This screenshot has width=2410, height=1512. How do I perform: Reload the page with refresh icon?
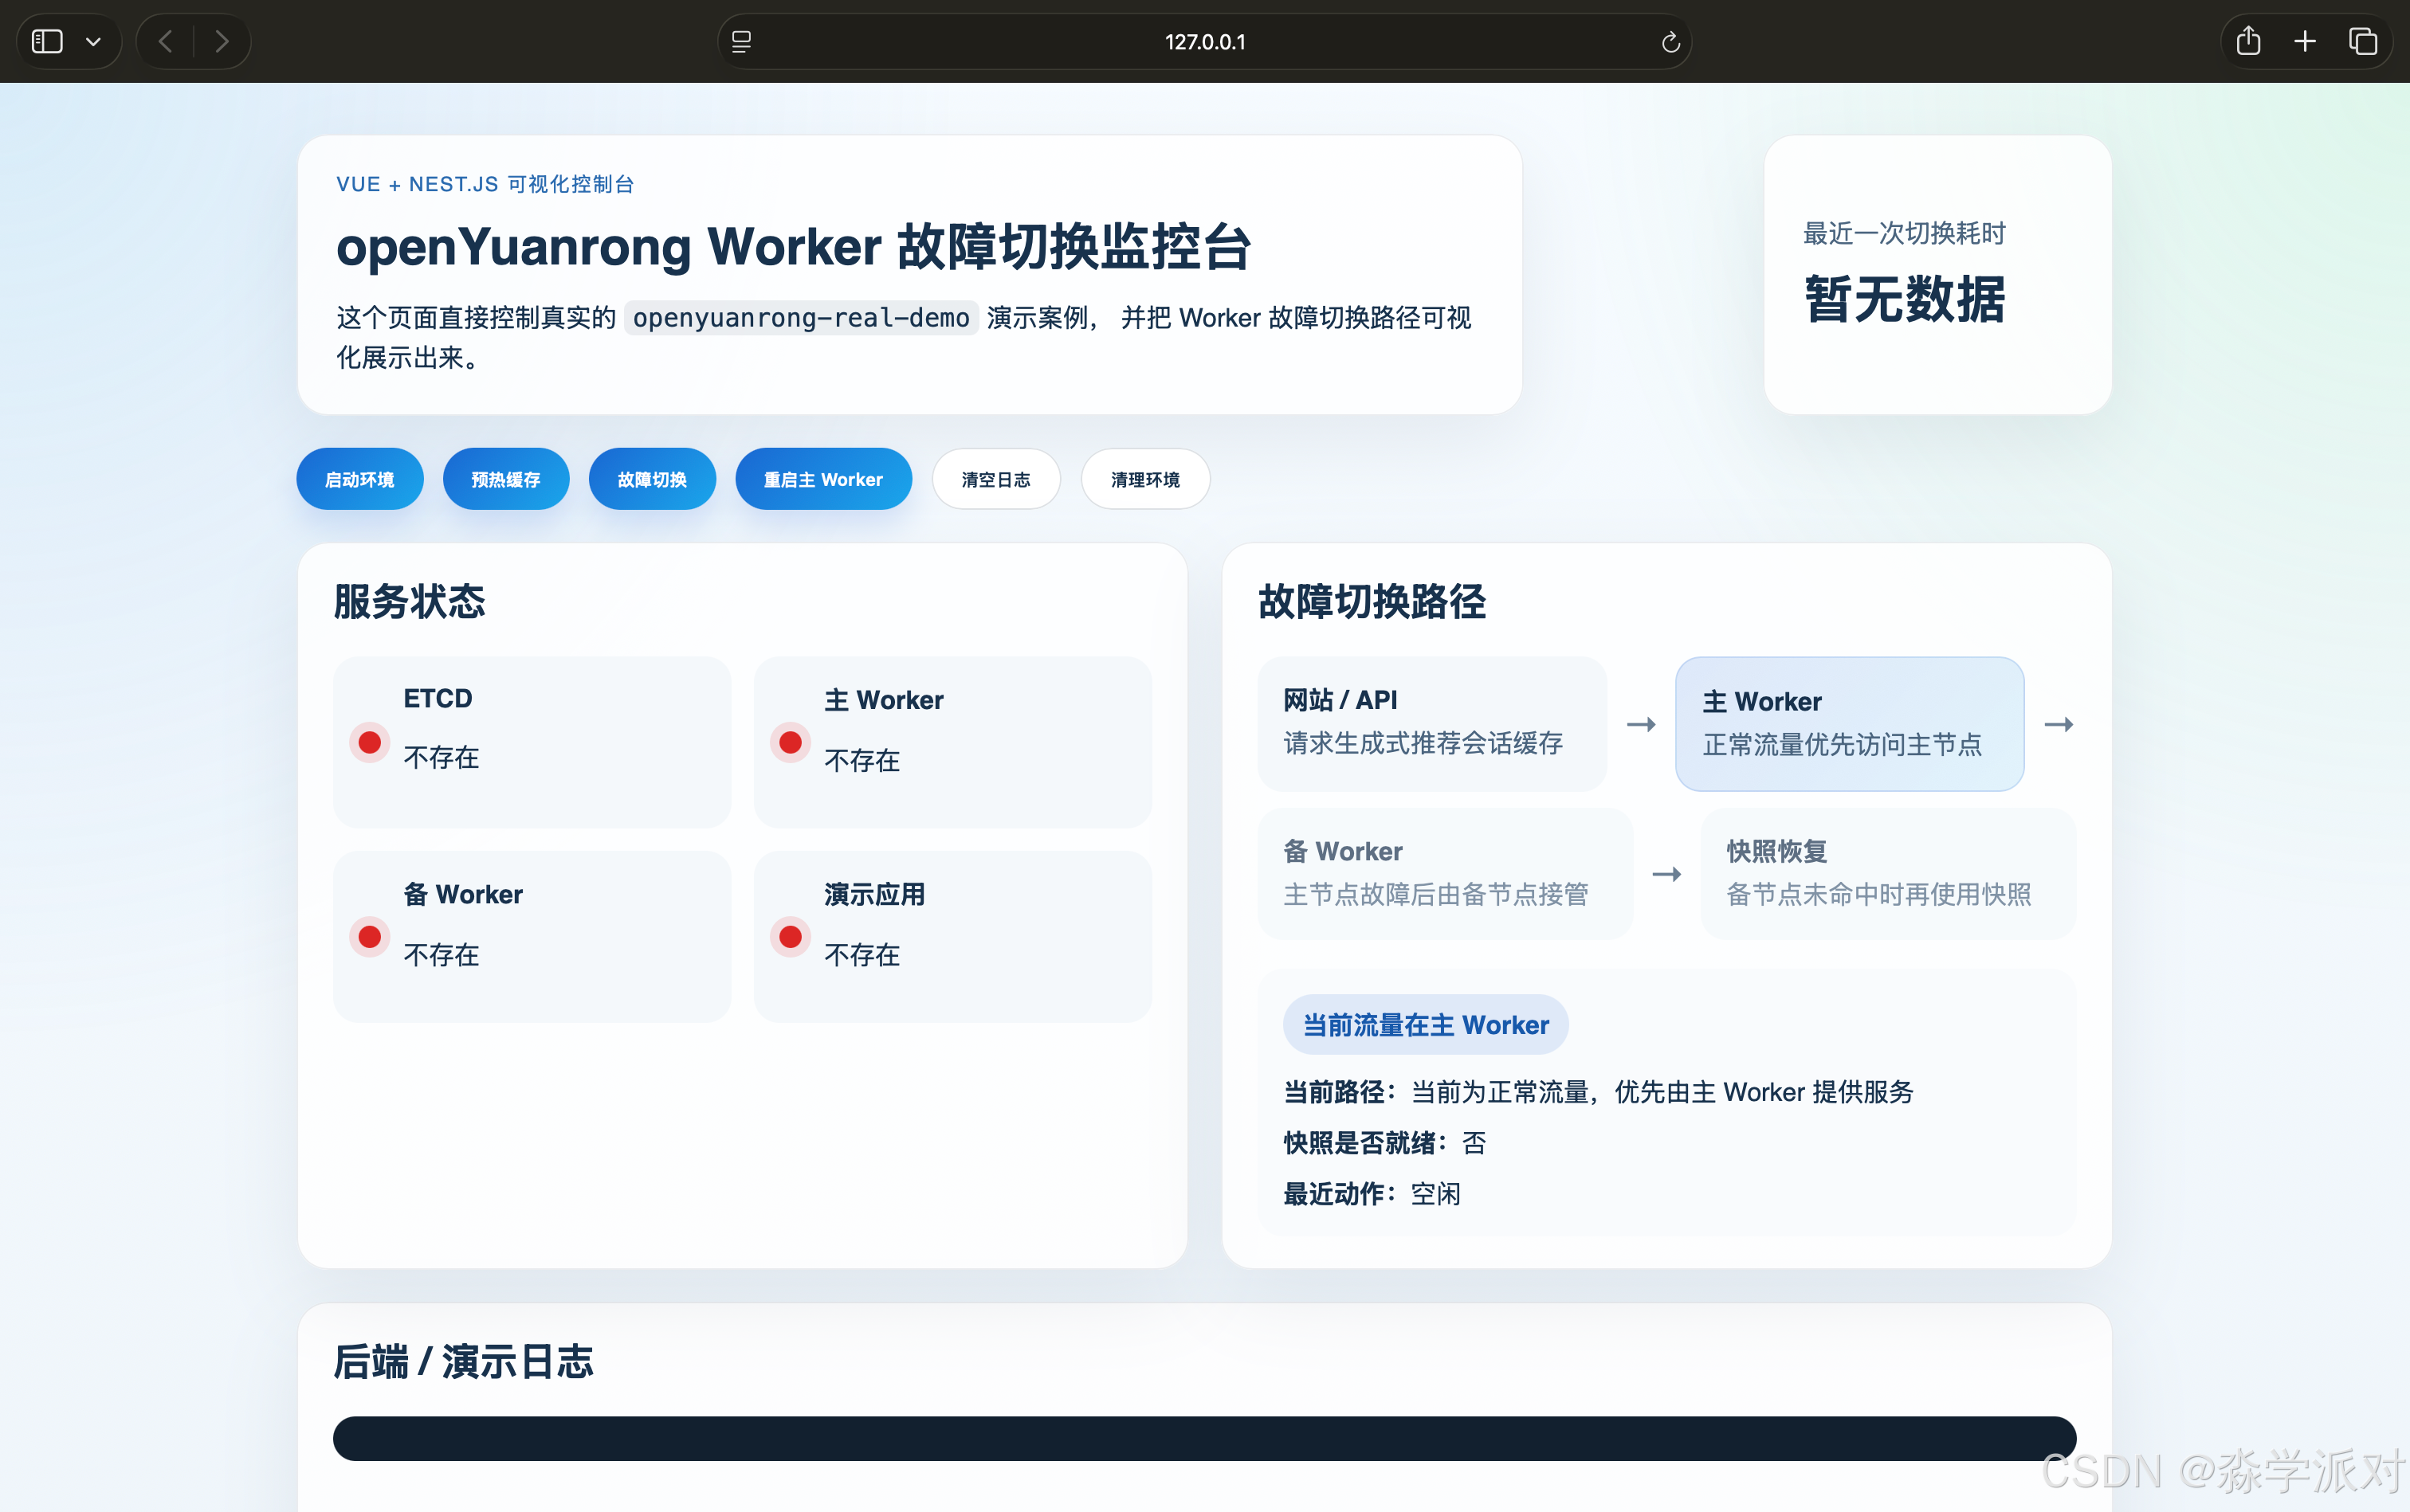click(1670, 41)
